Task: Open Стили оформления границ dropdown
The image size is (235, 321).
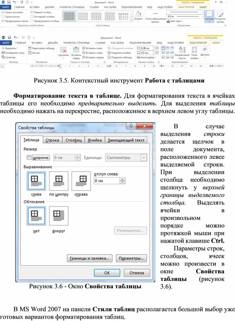Action: tap(156, 17)
